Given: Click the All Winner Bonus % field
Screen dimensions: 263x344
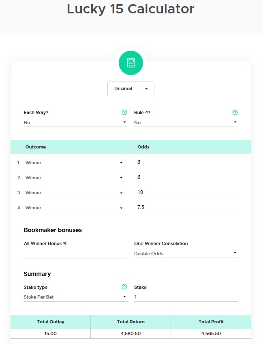Looking at the screenshot, I should coord(75,254).
